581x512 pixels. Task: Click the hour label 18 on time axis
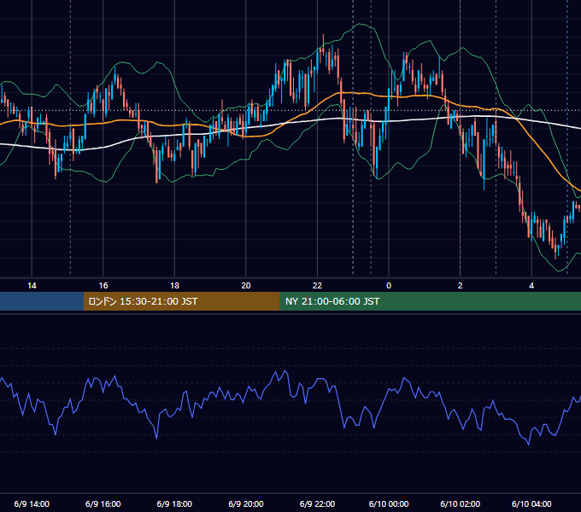point(174,286)
